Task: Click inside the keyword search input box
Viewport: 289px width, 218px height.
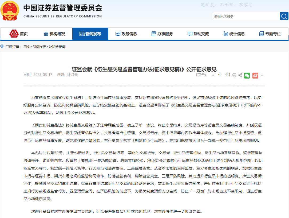Action: 246,16
